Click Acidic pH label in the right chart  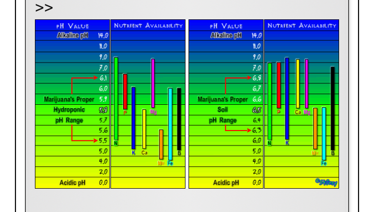226,183
